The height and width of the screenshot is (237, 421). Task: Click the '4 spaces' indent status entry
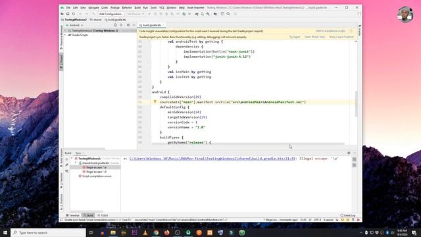(x=328, y=220)
